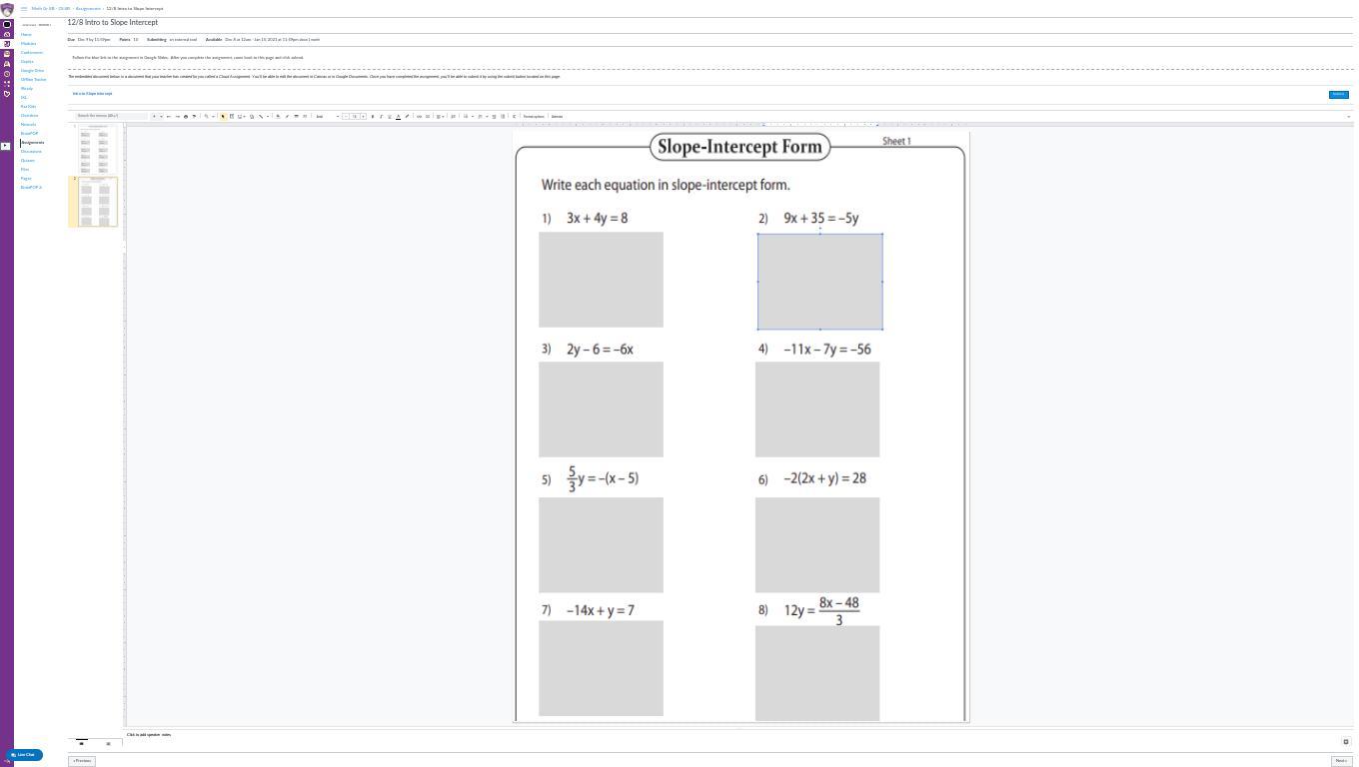Open Files in course navigation
Viewport: 1359px width, 767px height.
tap(25, 169)
